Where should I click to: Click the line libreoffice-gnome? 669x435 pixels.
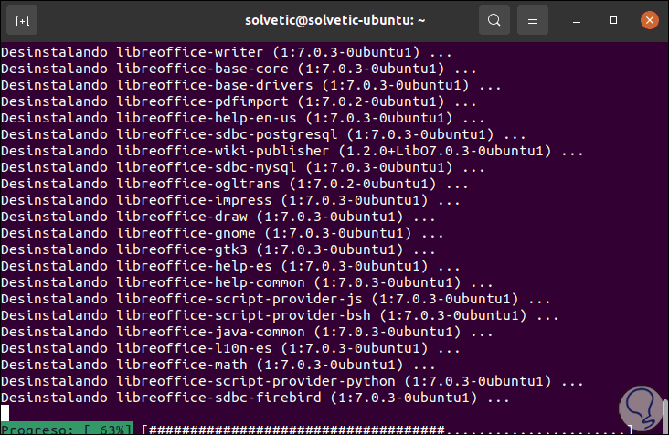tap(222, 233)
